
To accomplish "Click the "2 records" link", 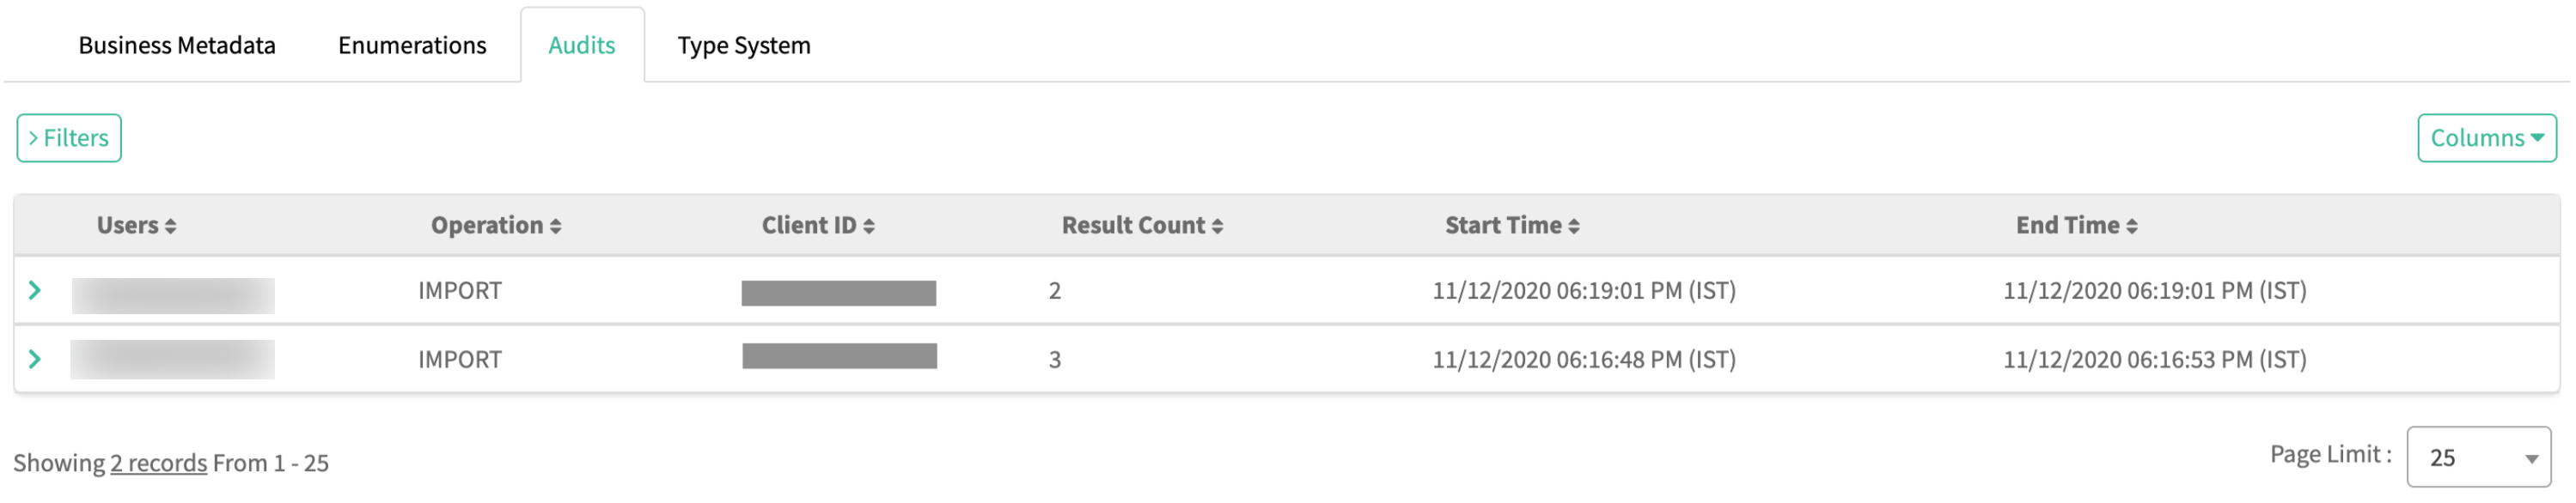I will tap(158, 463).
